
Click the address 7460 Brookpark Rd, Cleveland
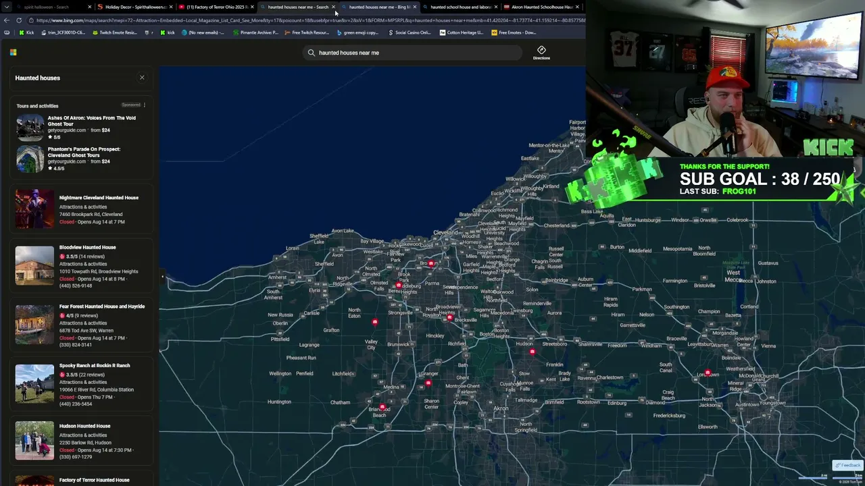(x=91, y=214)
